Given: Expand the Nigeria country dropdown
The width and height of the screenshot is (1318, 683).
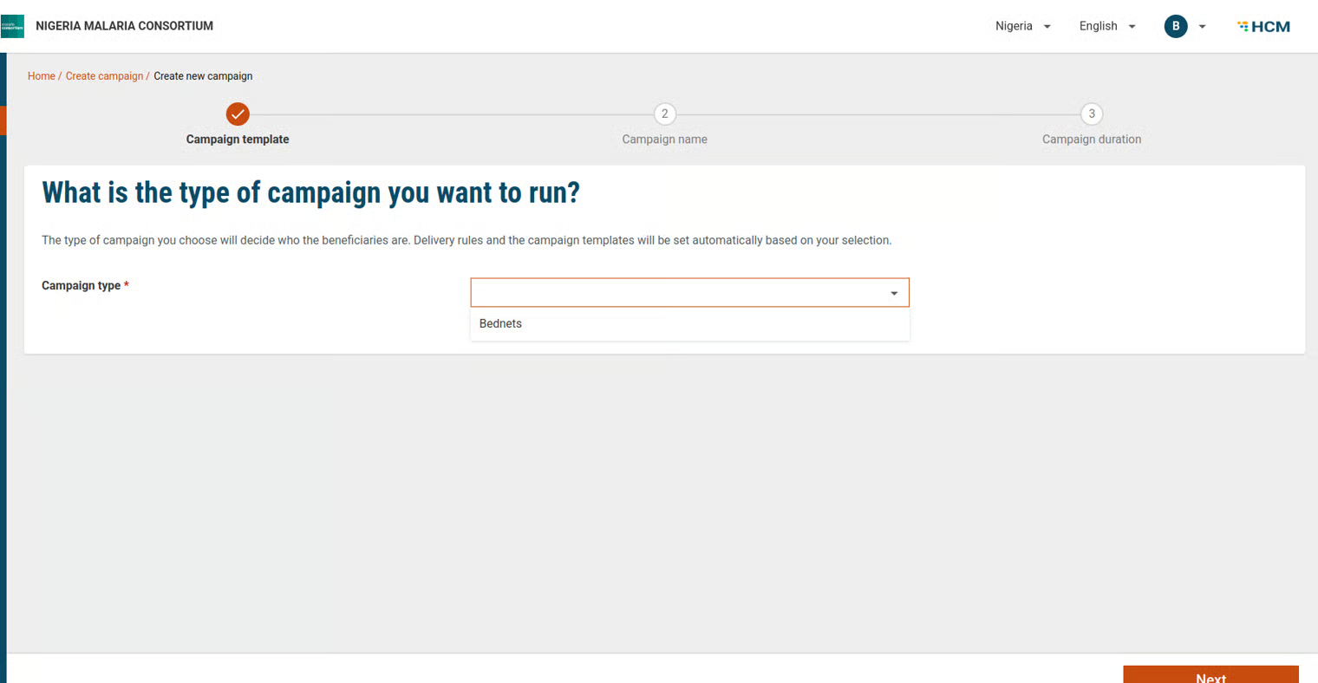Looking at the screenshot, I should pyautogui.click(x=1022, y=26).
